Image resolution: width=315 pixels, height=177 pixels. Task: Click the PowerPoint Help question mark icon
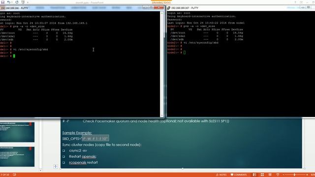pos(295,2)
